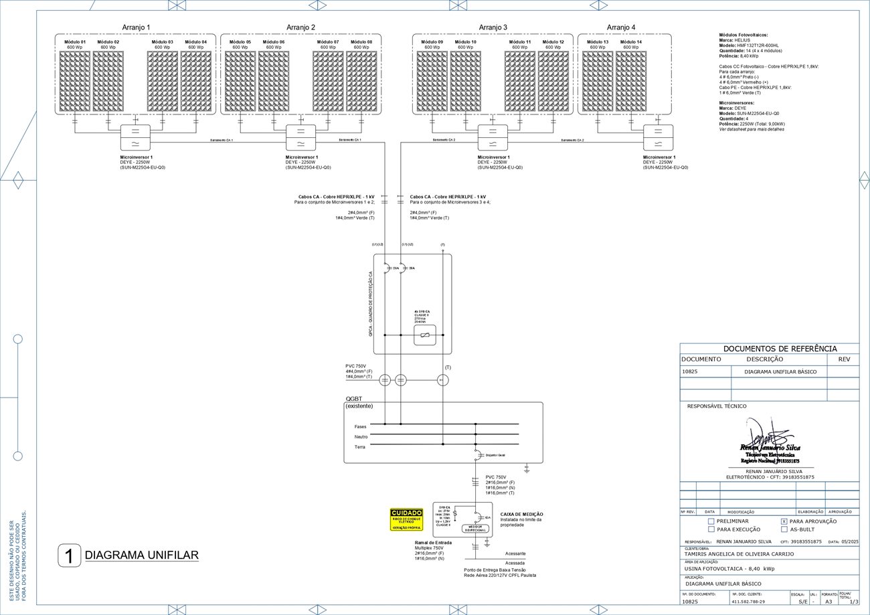Click the Fases busbar label
870x615 pixels.
[x=360, y=426]
